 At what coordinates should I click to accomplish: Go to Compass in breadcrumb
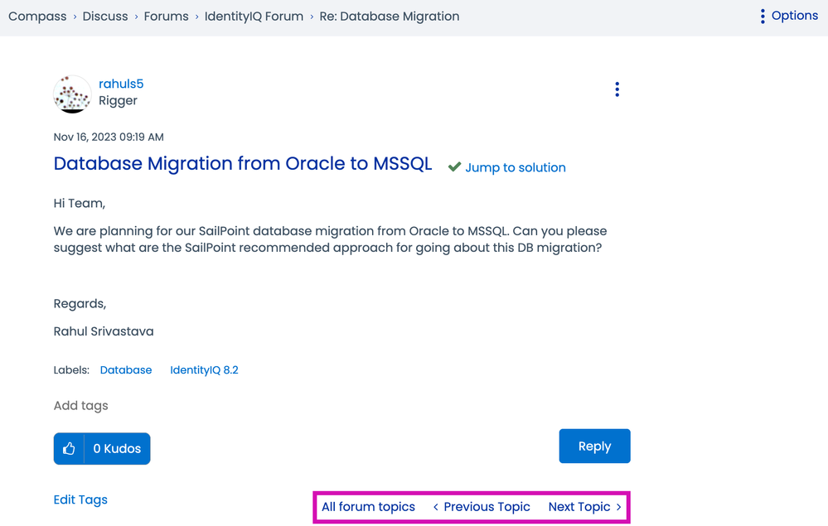click(37, 17)
